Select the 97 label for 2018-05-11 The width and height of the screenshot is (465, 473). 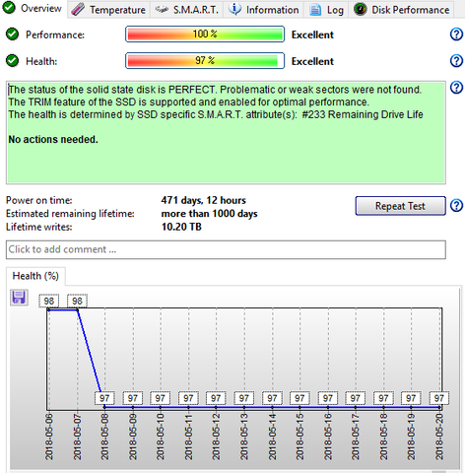click(x=188, y=398)
